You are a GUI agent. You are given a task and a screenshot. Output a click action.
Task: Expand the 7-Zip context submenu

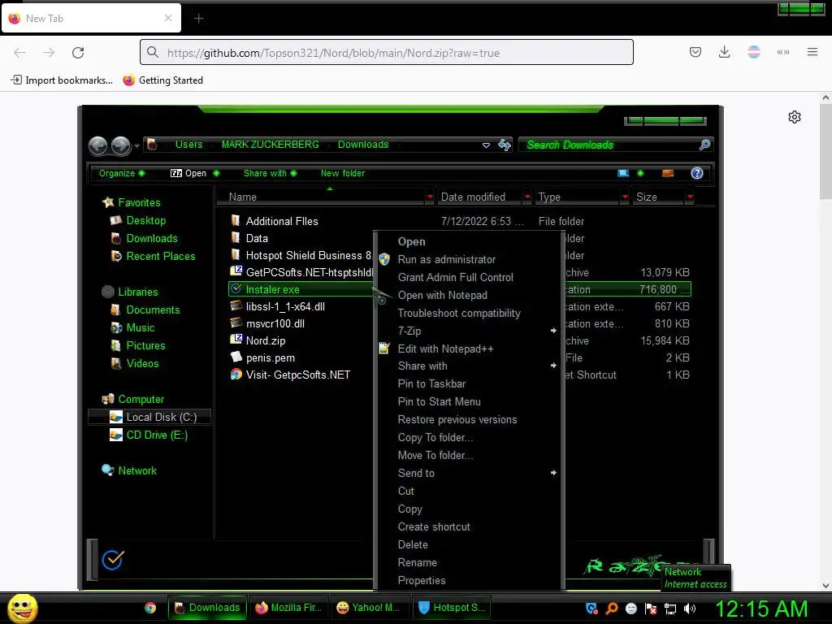469,331
